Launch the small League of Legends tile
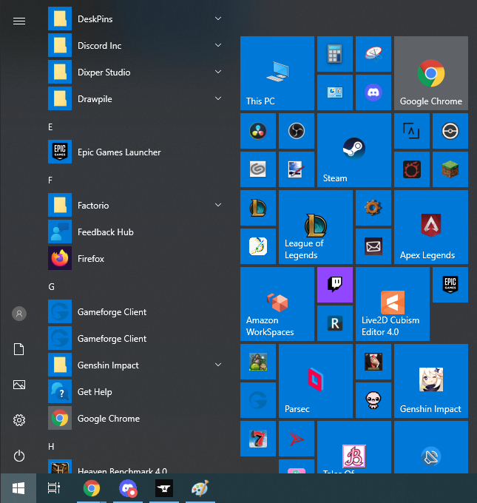The width and height of the screenshot is (477, 503). [258, 208]
